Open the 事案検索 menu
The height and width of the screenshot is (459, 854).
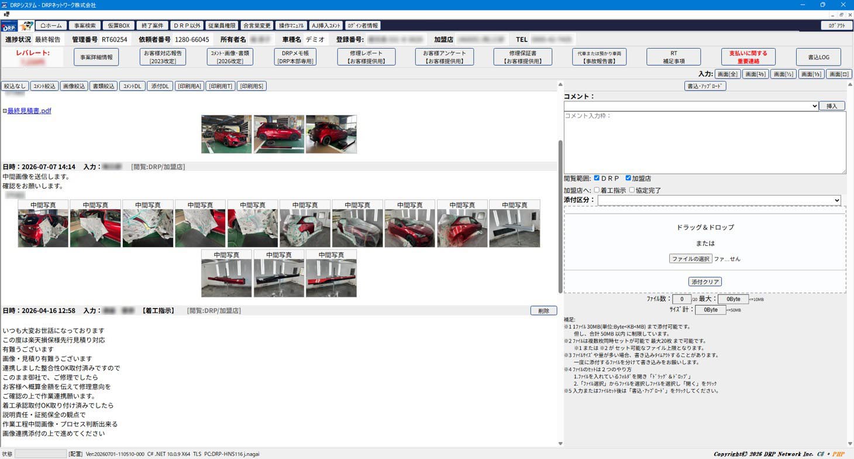[x=84, y=26]
